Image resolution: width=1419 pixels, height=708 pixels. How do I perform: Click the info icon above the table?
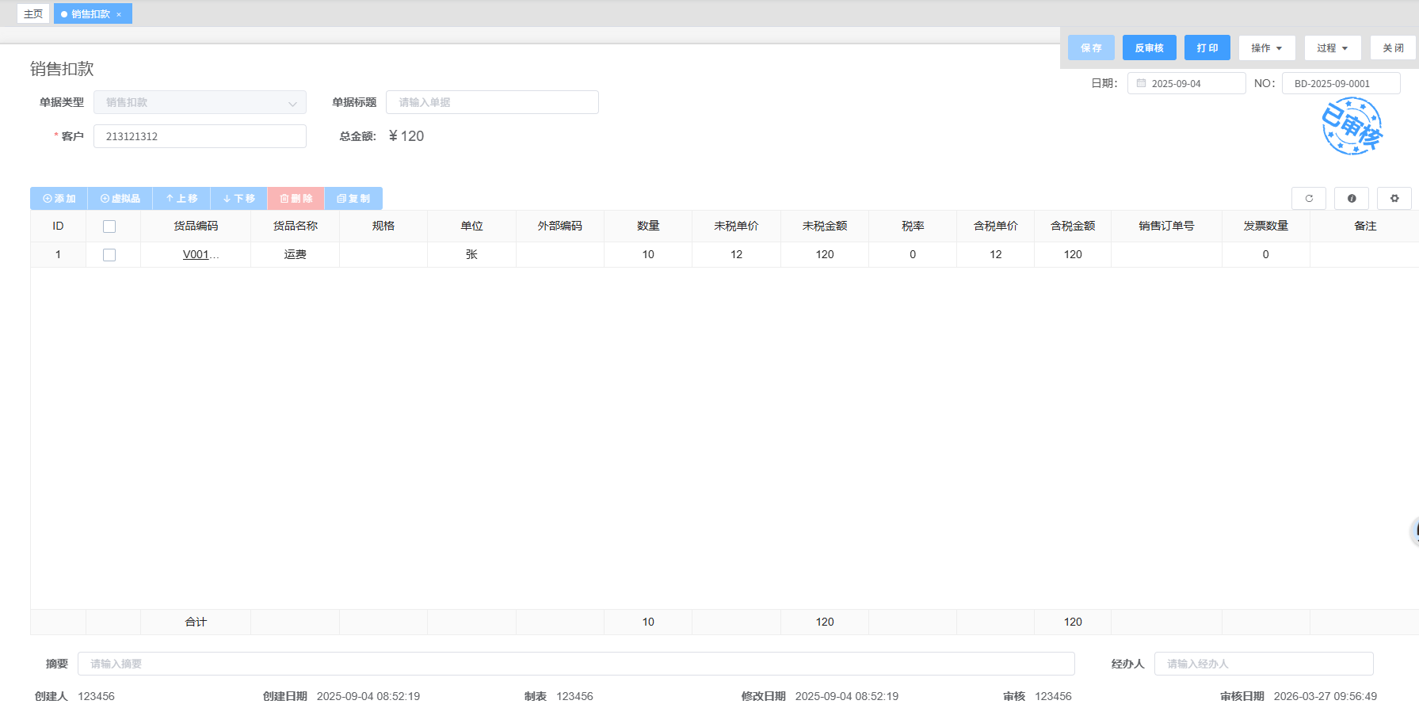[1352, 199]
